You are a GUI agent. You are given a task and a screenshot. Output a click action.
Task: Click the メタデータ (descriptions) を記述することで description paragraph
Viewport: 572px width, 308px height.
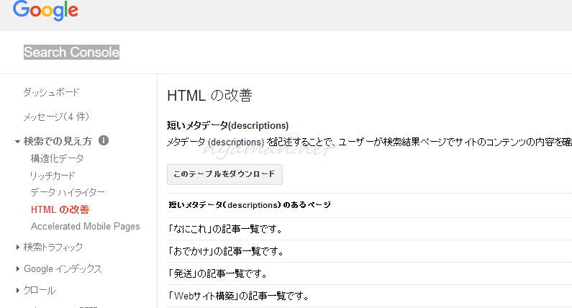(369, 142)
